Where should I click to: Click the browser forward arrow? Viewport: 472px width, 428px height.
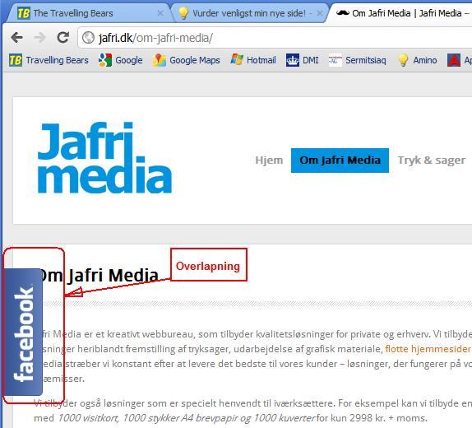tap(39, 38)
